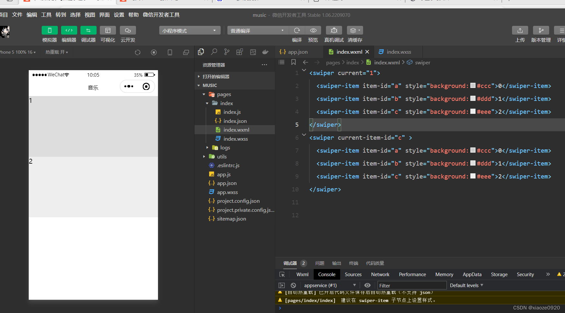Click the preview eye icon
Viewport: 565px width, 313px height.
click(x=313, y=30)
